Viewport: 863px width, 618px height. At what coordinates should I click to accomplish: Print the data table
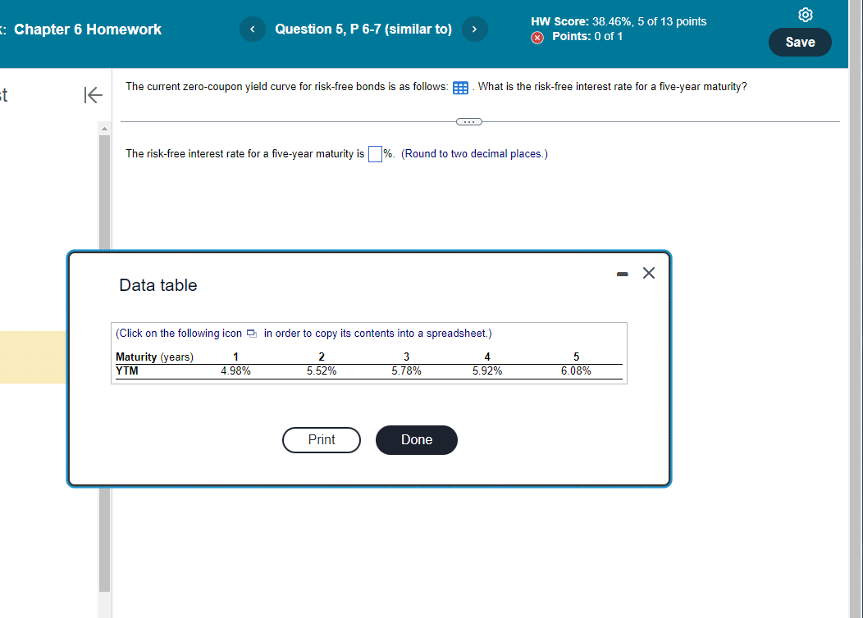click(321, 440)
